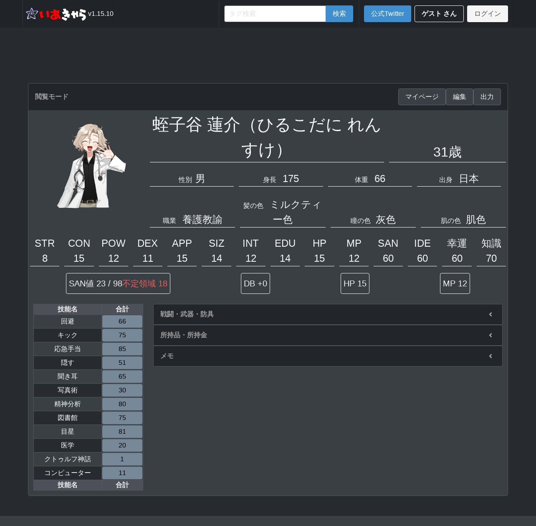Click the いあきゃら site logo
The height and width of the screenshot is (526, 536).
(56, 14)
